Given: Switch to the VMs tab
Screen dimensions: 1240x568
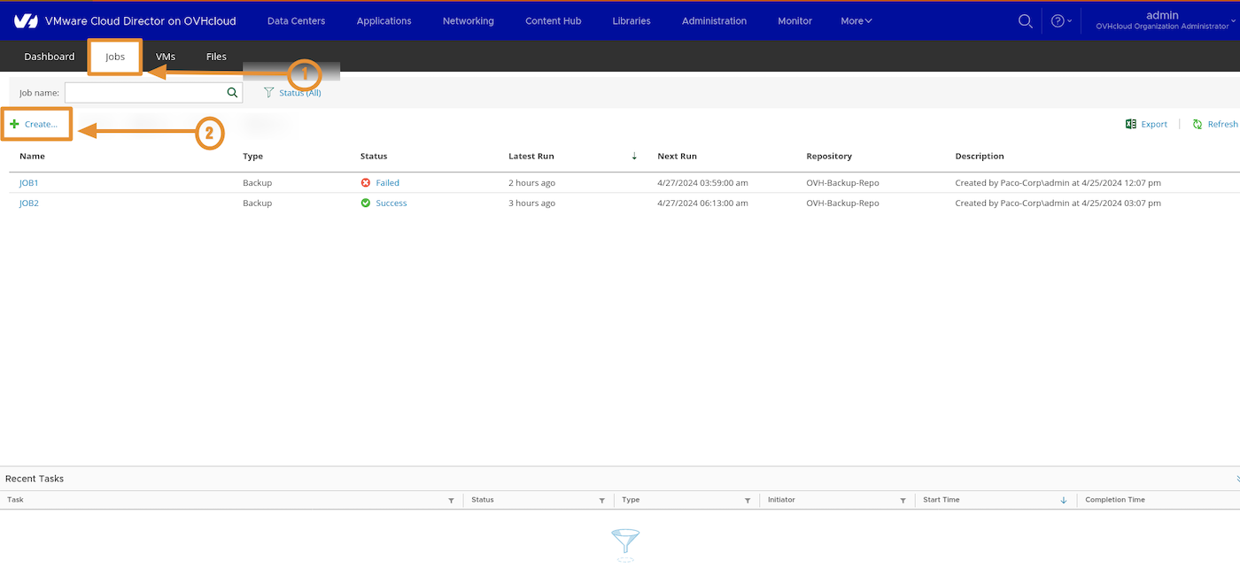Looking at the screenshot, I should (166, 56).
